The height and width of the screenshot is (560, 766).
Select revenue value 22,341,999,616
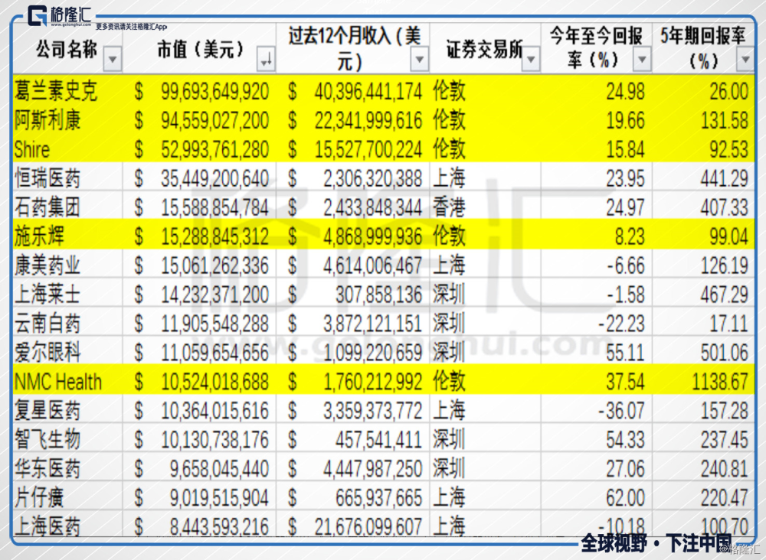click(368, 120)
